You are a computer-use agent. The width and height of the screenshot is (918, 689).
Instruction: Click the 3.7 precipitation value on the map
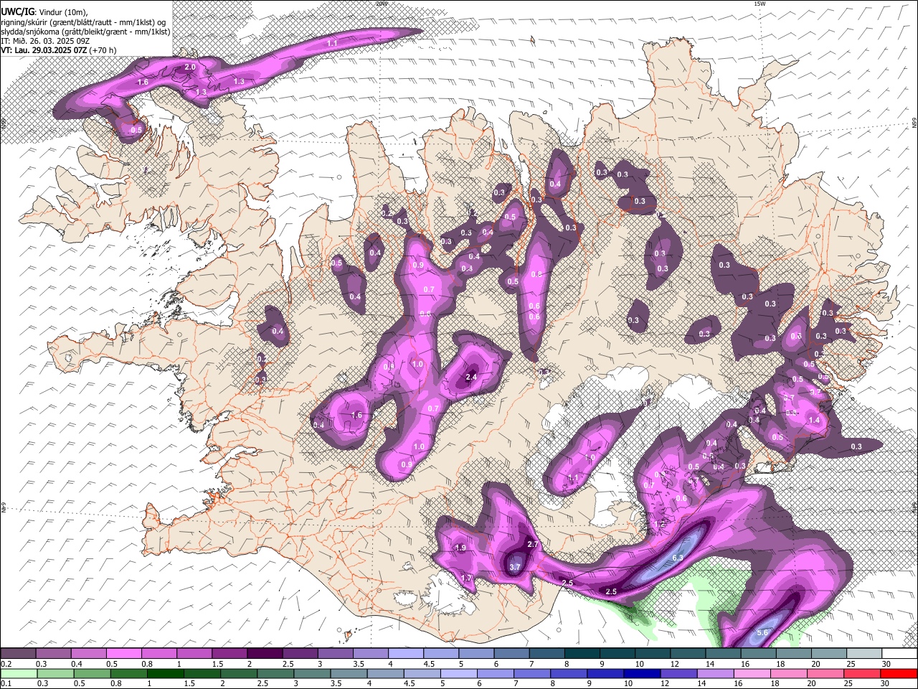click(x=515, y=567)
